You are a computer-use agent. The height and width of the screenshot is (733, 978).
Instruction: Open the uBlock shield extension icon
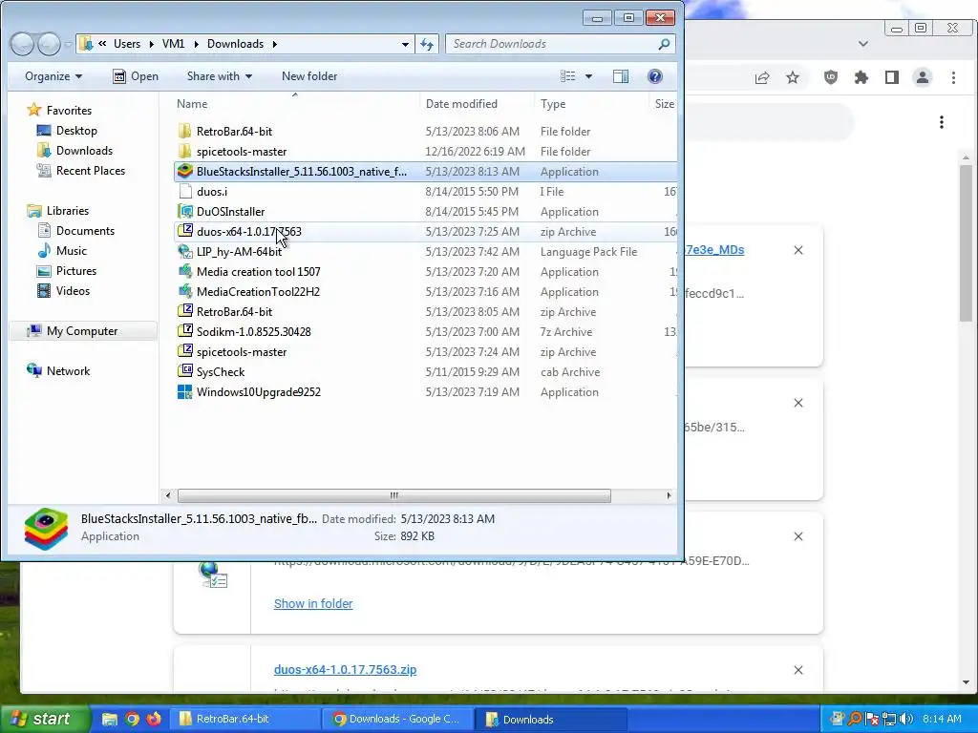pyautogui.click(x=831, y=77)
